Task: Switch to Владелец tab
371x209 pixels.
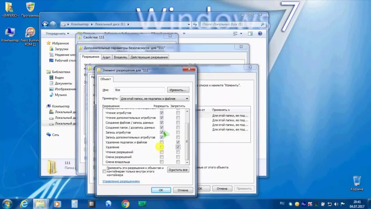Action: pyautogui.click(x=121, y=57)
